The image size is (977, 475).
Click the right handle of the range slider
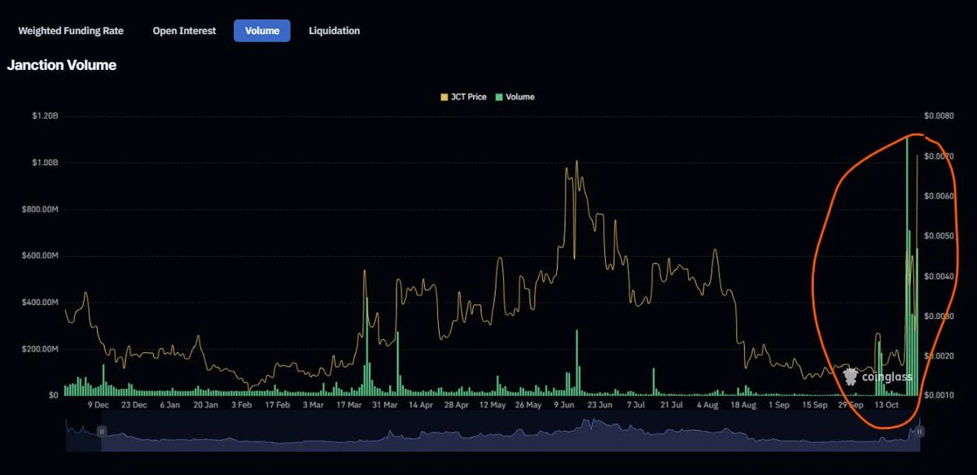click(920, 431)
